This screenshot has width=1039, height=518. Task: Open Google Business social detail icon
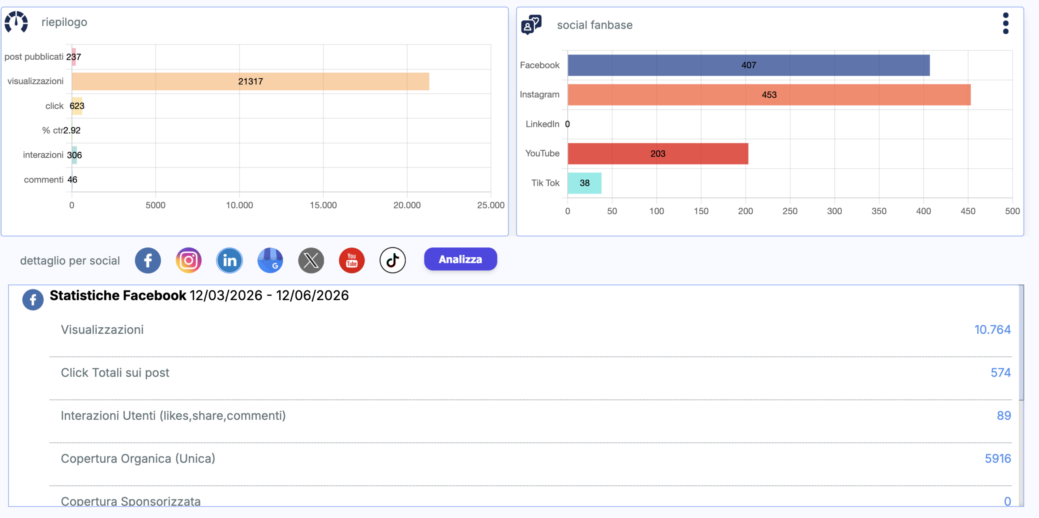click(270, 260)
